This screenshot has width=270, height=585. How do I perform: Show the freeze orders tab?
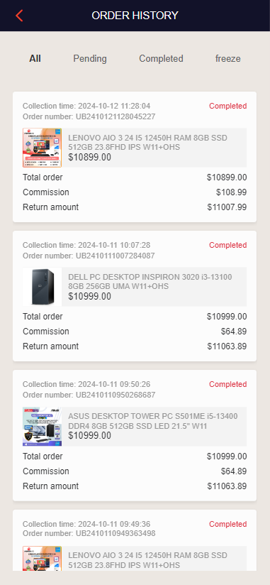pyautogui.click(x=228, y=59)
